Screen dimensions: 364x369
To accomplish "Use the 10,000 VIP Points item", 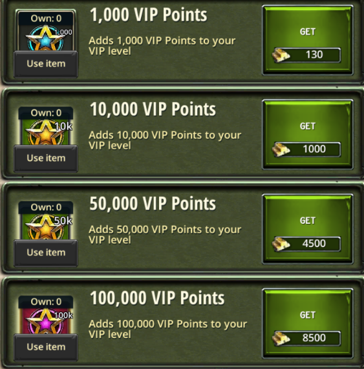I will pos(46,159).
